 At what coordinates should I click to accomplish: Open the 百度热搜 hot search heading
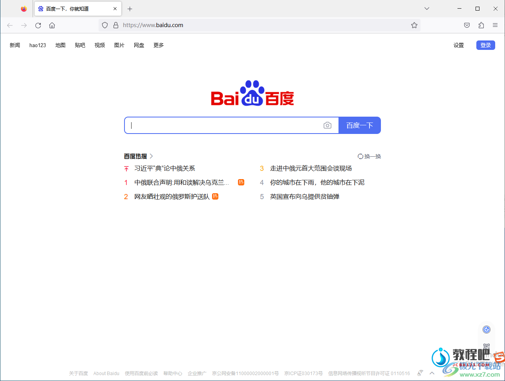point(138,156)
